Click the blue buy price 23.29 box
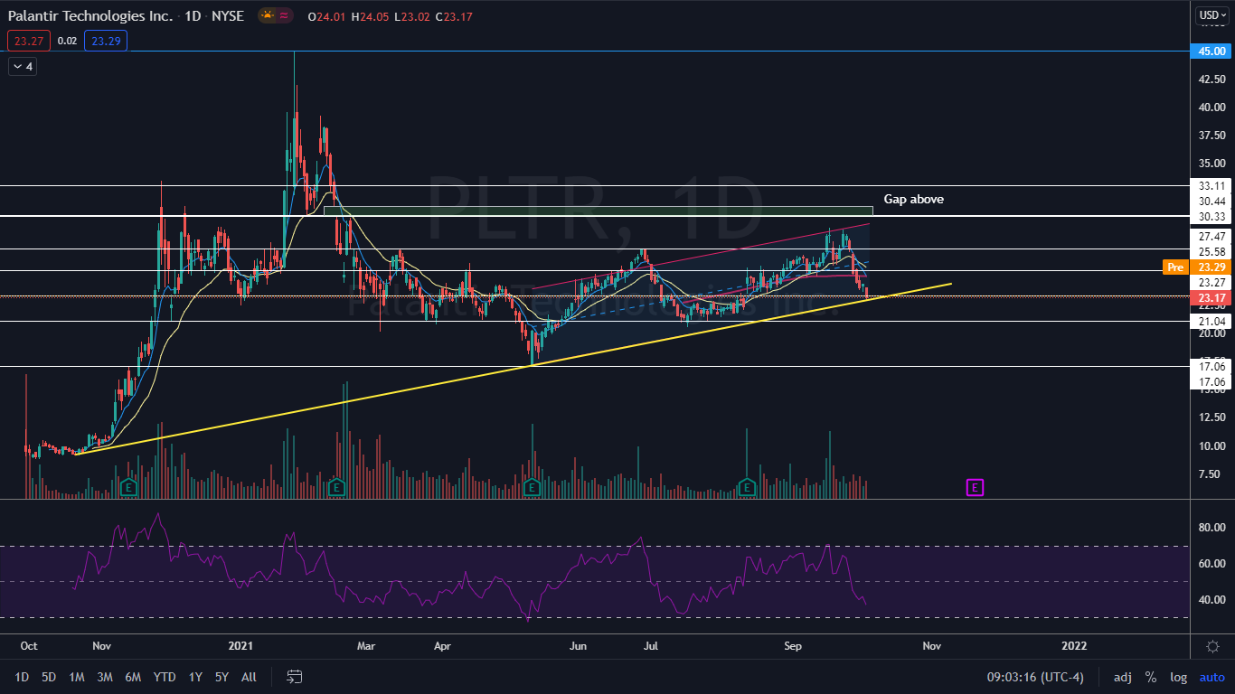This screenshot has width=1235, height=694. (106, 40)
